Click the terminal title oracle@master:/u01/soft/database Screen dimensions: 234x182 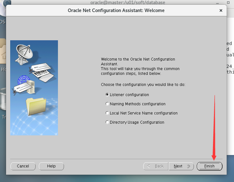tap(128, 2)
